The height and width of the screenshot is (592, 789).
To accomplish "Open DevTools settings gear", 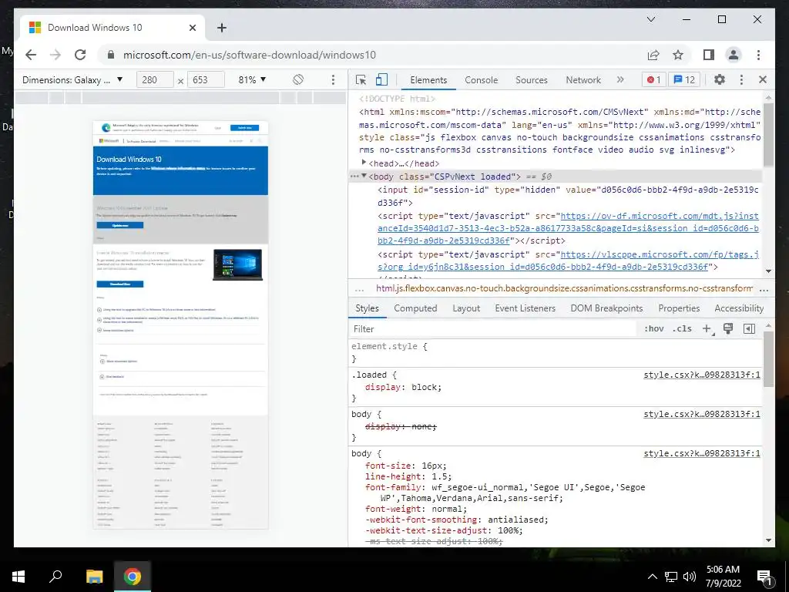I will [720, 79].
